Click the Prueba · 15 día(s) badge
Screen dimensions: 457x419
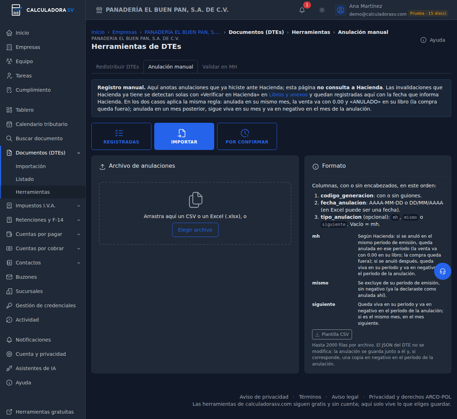coord(428,14)
